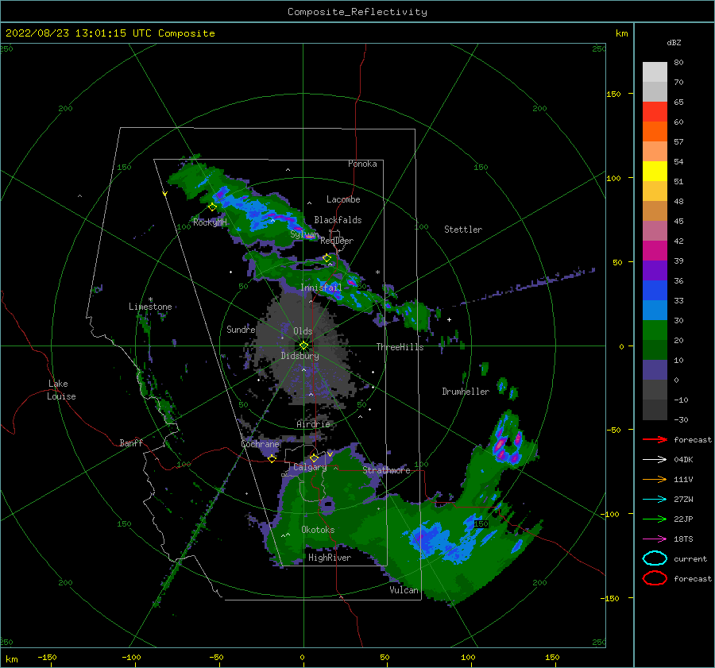Click the yellow diamond marker below RedDeer
Screen dimensions: 715x668
tap(327, 258)
